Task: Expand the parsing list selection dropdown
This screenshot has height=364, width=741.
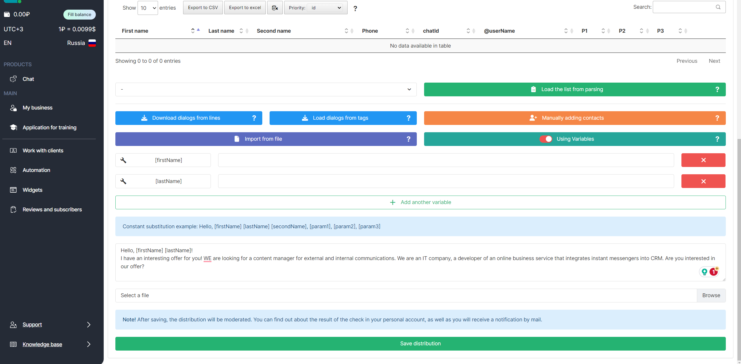Action: coord(265,89)
